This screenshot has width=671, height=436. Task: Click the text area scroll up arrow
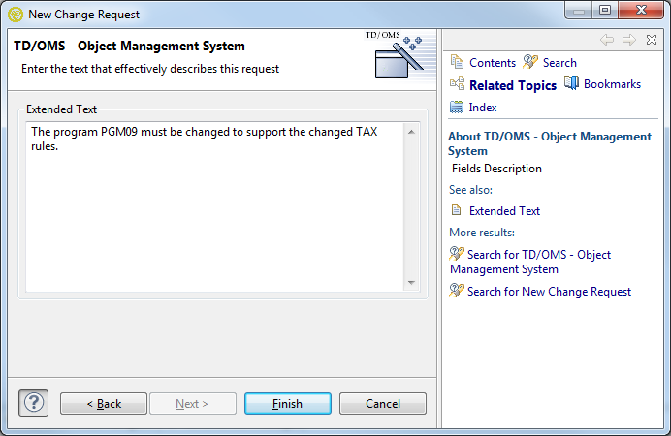pyautogui.click(x=411, y=132)
